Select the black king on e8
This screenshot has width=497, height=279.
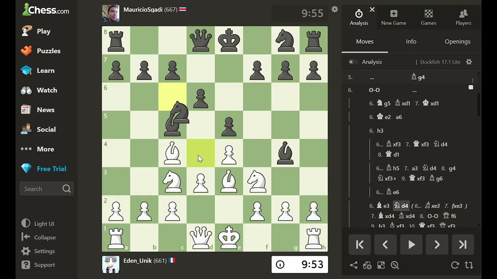229,40
